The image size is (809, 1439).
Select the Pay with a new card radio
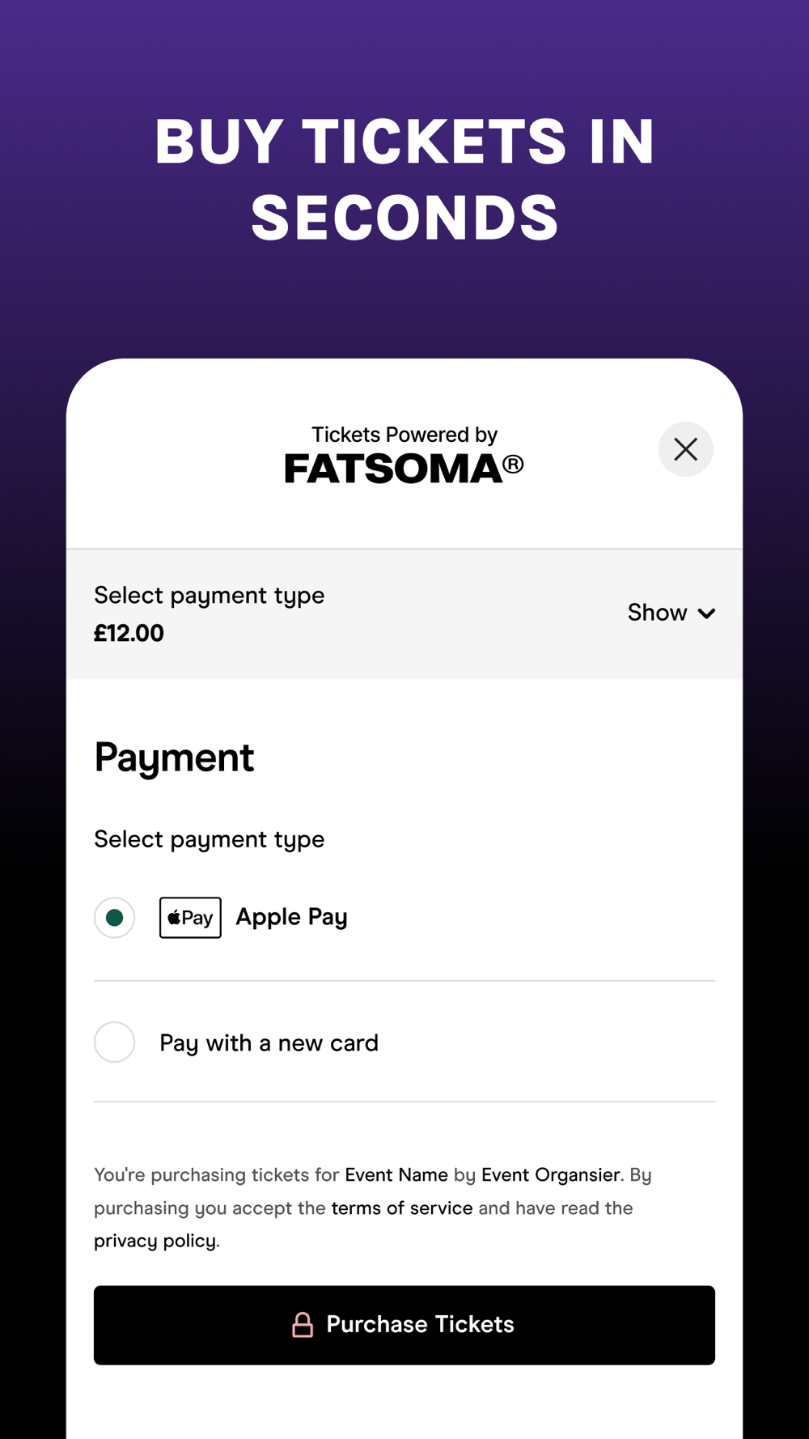click(115, 1042)
